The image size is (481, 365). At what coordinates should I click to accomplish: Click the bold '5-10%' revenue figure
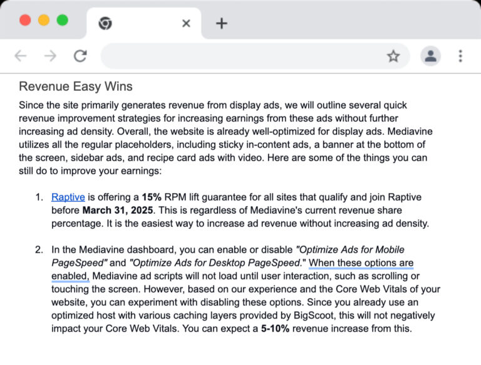click(x=275, y=329)
